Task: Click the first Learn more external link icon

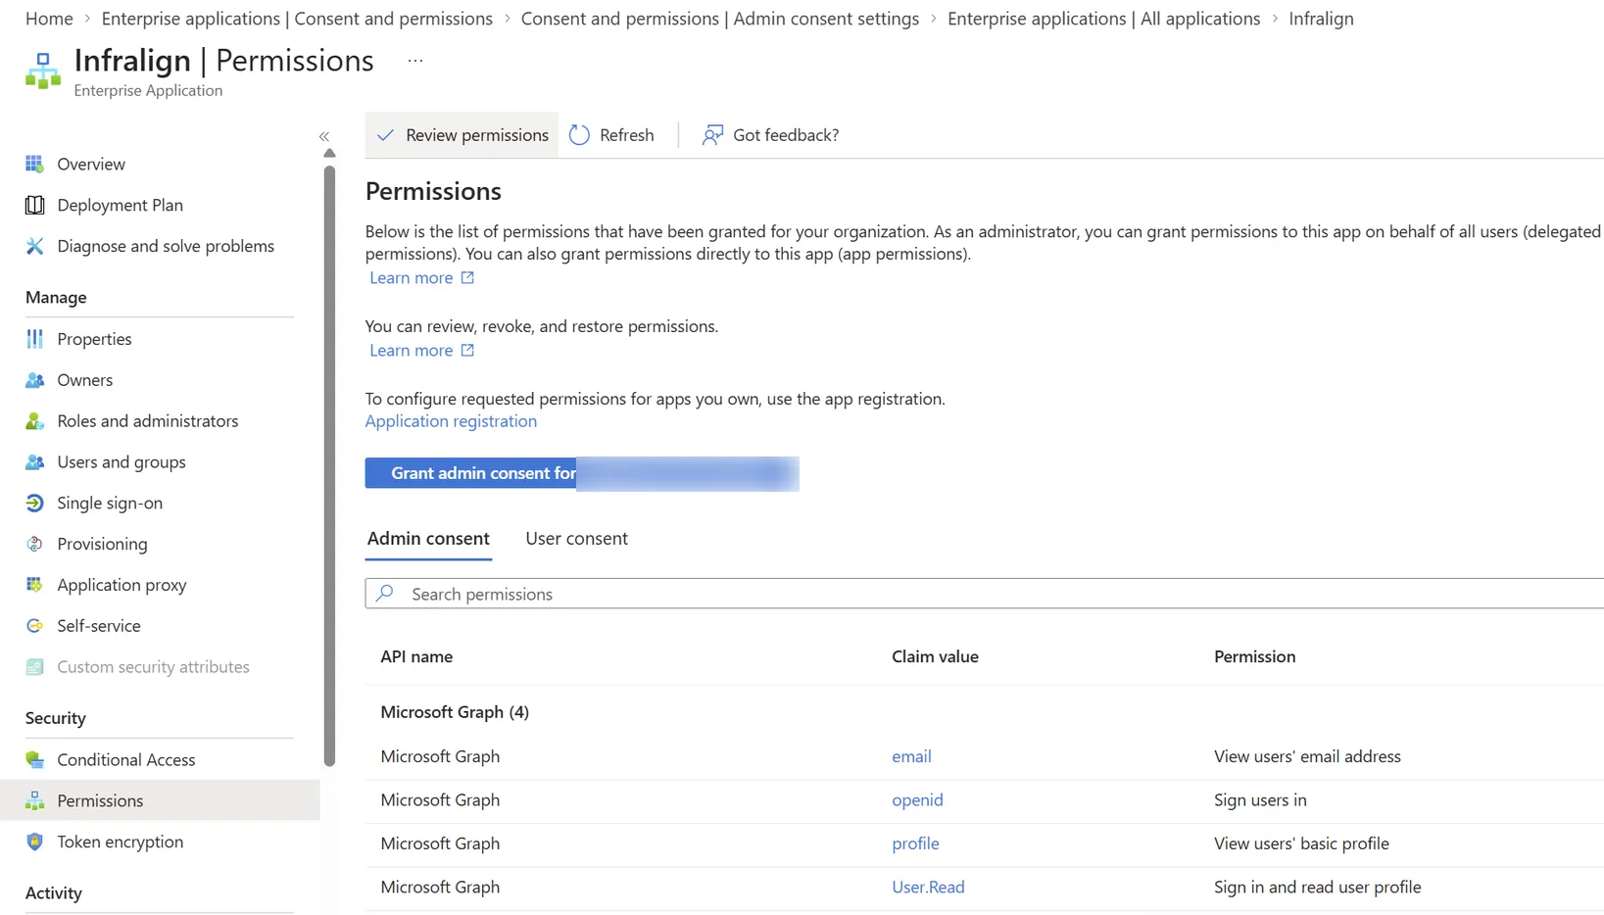Action: 467,278
